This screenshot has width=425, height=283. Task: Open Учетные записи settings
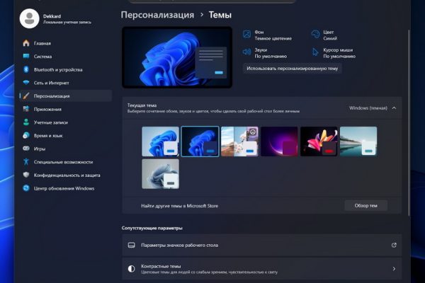tap(50, 122)
